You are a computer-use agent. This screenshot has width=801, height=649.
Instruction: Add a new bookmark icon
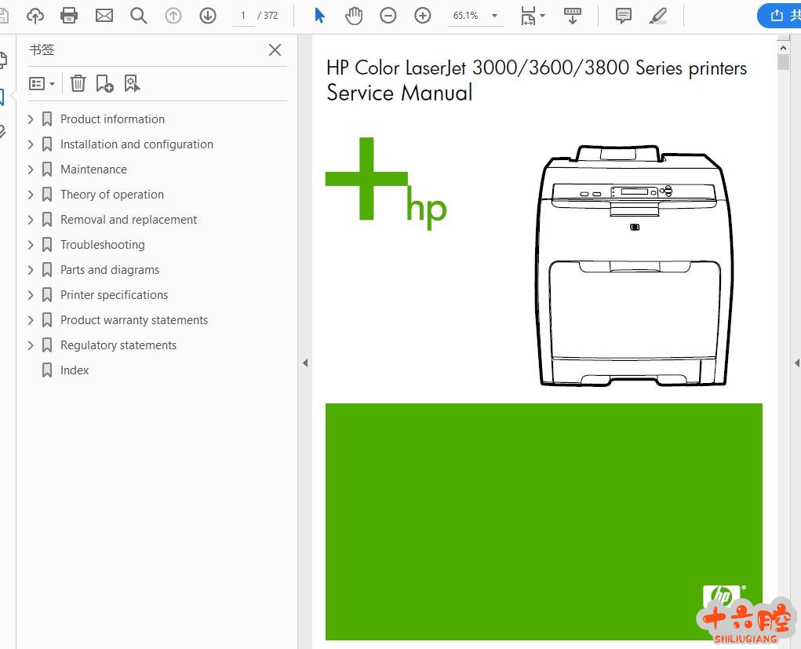coord(104,83)
